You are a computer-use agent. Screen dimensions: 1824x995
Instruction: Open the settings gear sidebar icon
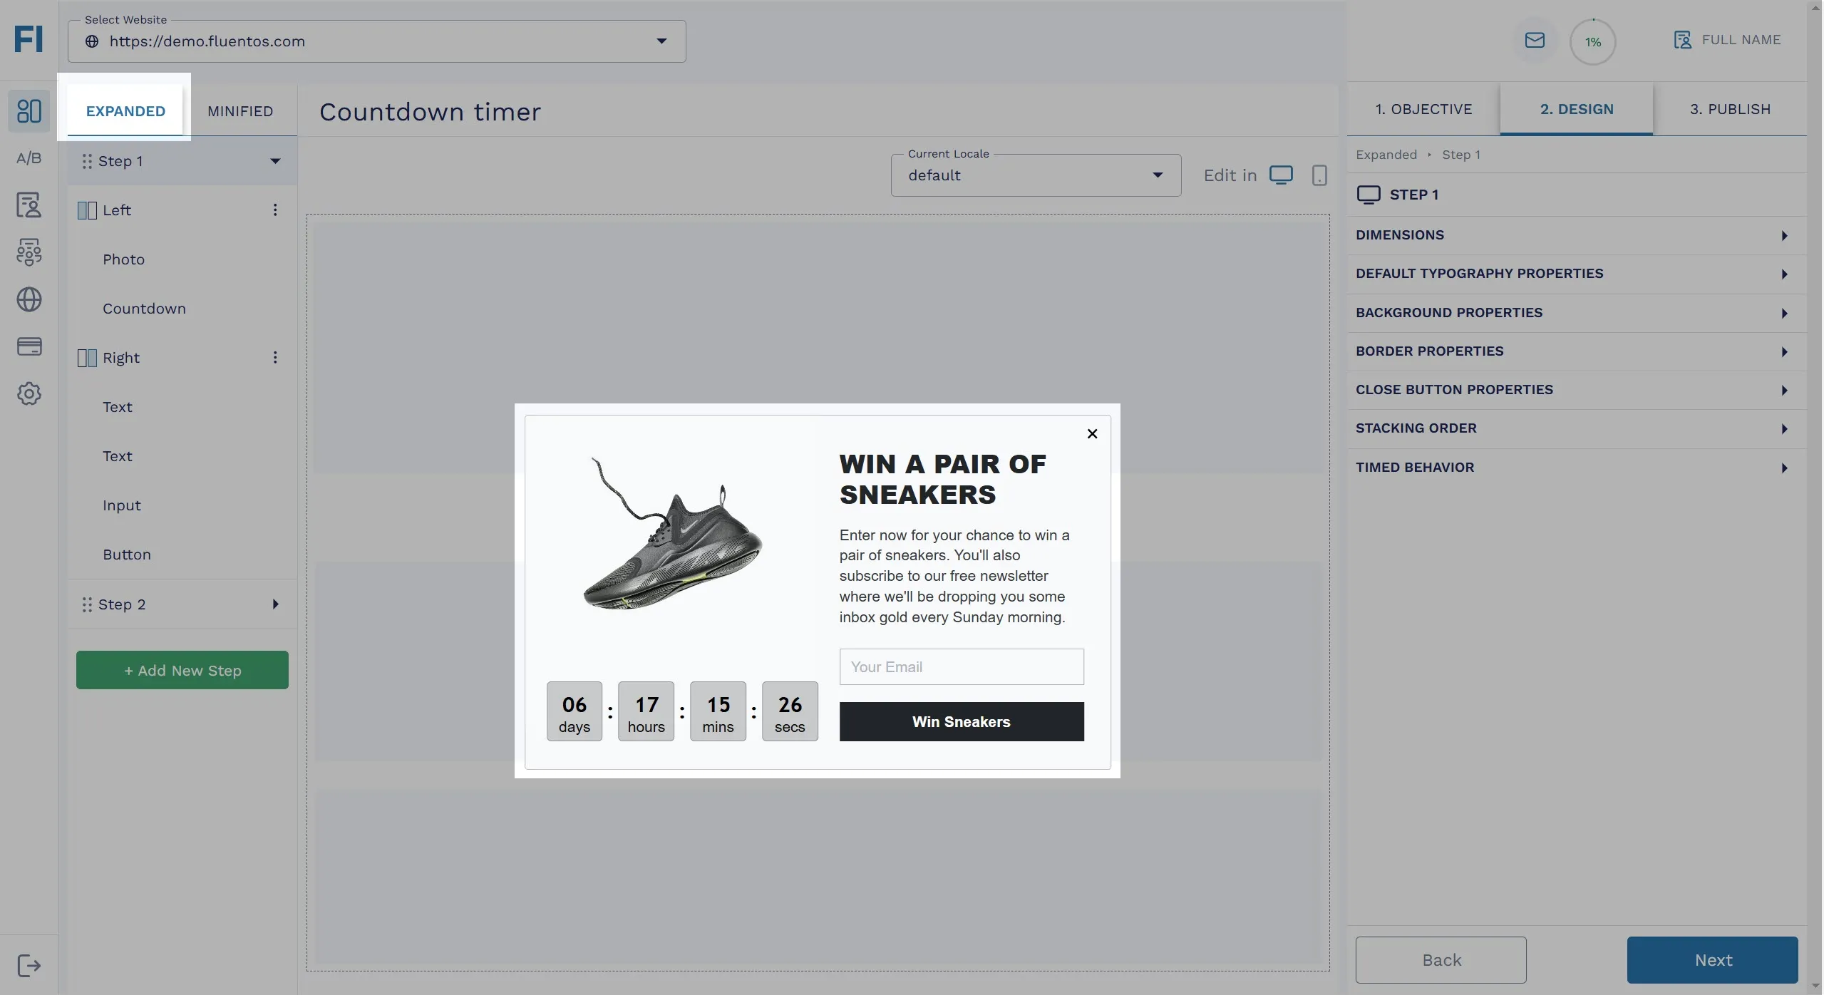29,394
